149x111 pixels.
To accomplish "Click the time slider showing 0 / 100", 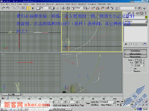I will pos(11,94).
